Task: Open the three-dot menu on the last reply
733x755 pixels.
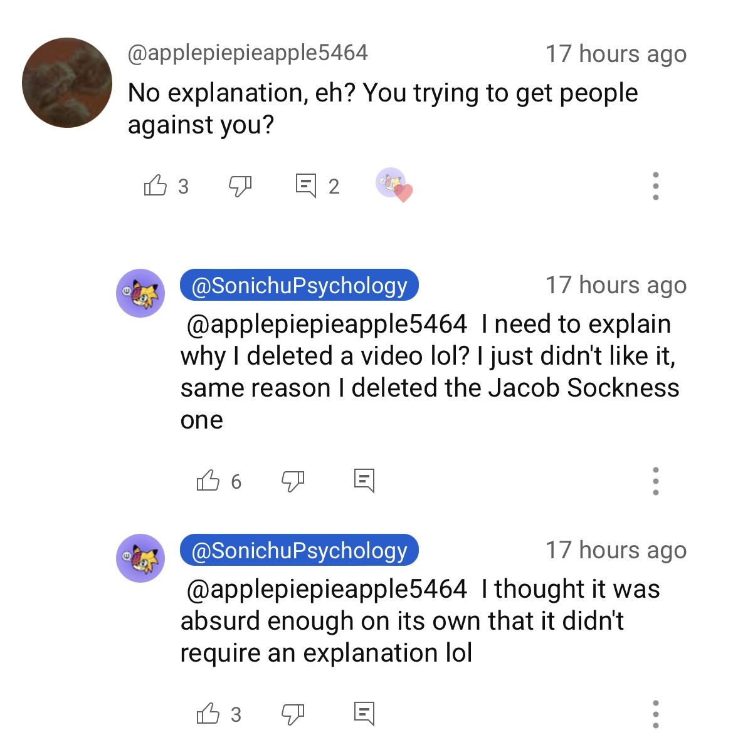Action: coord(656,714)
